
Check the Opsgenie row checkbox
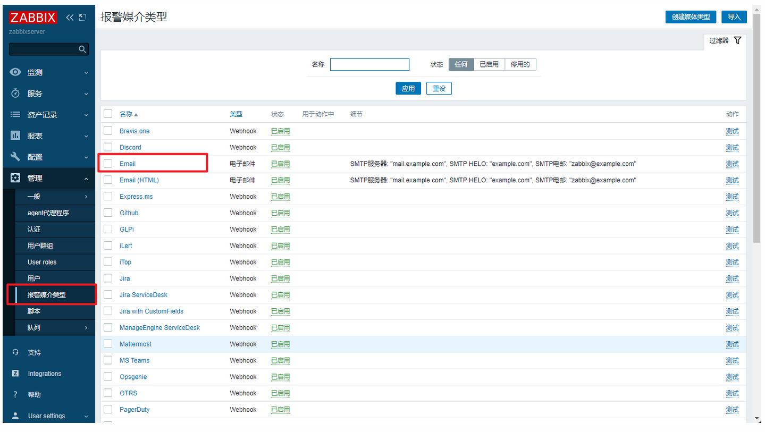(x=108, y=377)
